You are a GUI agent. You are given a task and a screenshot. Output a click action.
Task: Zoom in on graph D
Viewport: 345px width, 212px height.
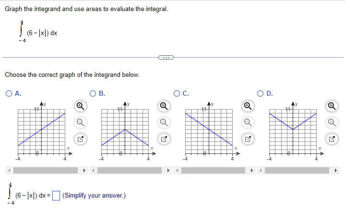(332, 106)
